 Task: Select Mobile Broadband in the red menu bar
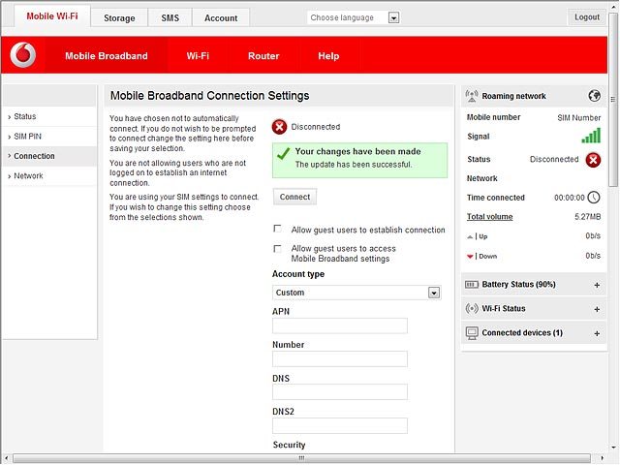(x=107, y=56)
